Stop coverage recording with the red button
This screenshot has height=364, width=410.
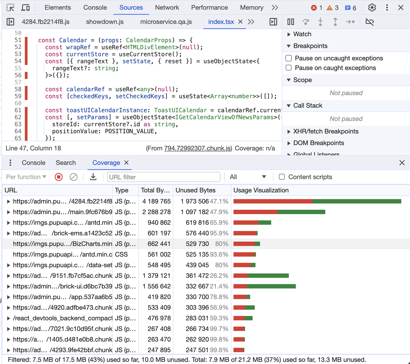[59, 177]
